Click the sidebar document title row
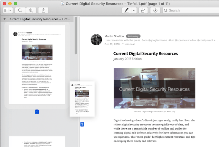Image resolution: width=219 pixels, height=147 pixels. [x=37, y=19]
